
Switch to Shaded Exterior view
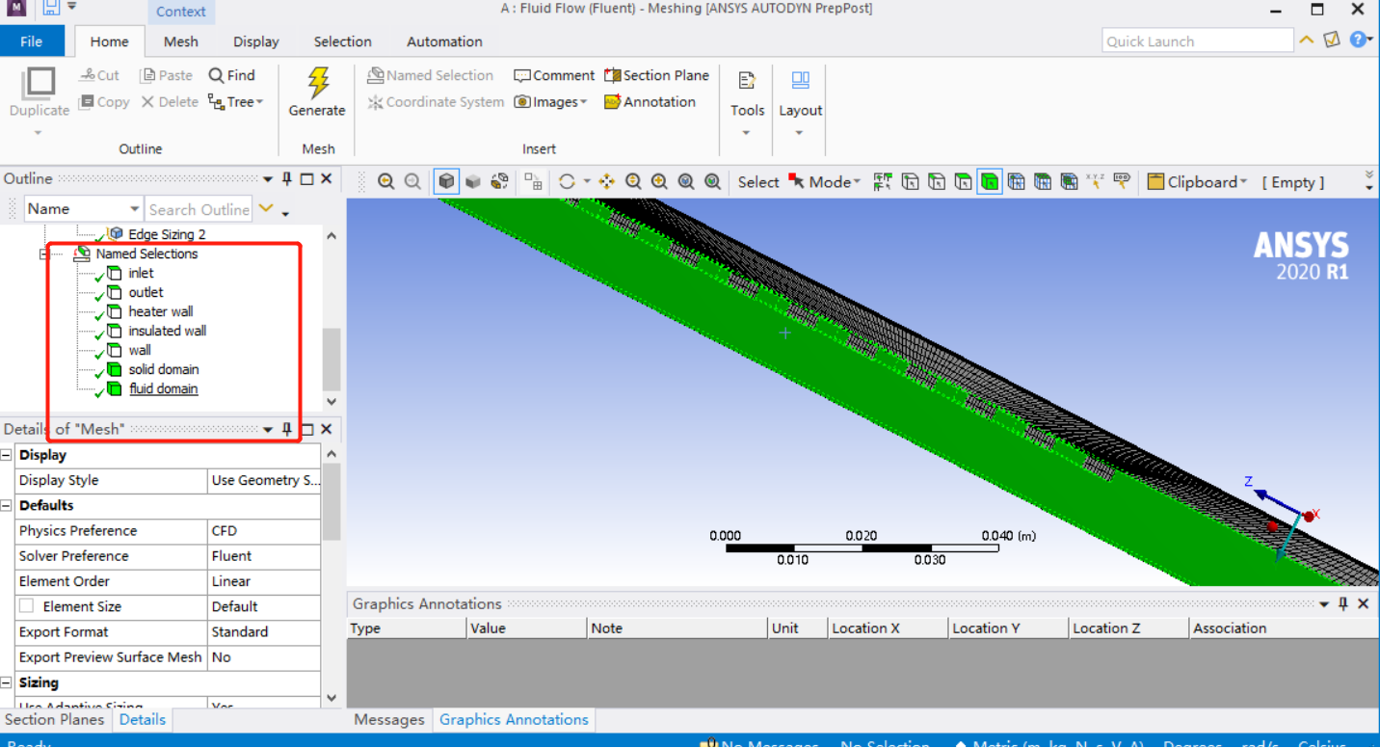click(x=472, y=181)
